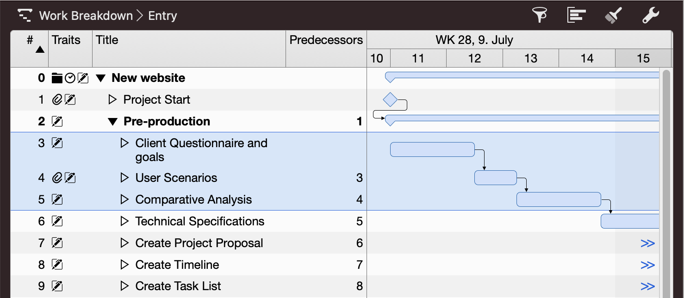Collapse the Pre-production disclosure triangle
Screen dimensions: 684x298
(x=112, y=121)
